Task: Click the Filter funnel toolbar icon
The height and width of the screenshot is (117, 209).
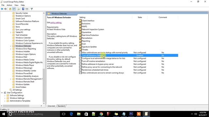Action: [32, 9]
